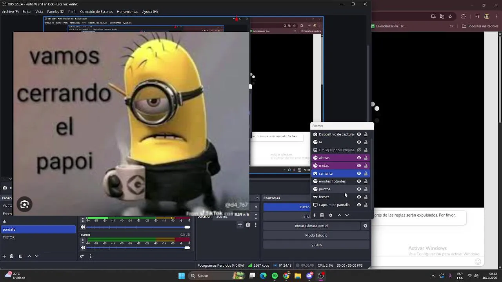Open Todos los marcadores folder in Chrome
Screen dimensions: 502x282
pyautogui.click(x=480, y=26)
